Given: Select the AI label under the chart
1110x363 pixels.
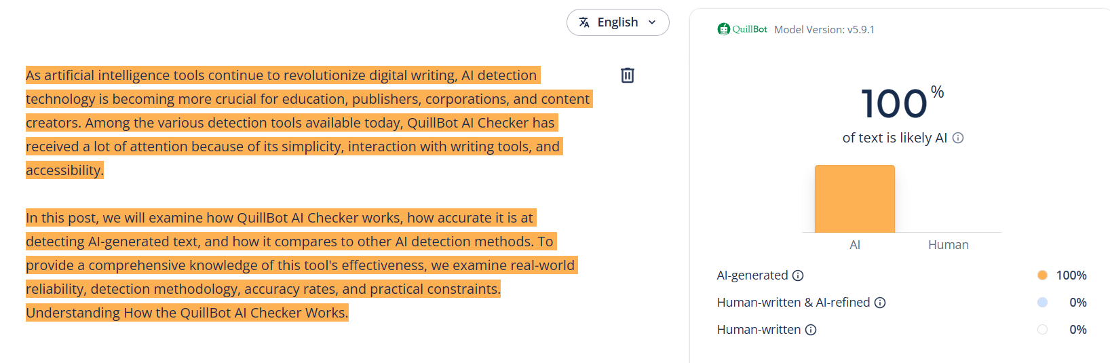Looking at the screenshot, I should click(x=855, y=245).
